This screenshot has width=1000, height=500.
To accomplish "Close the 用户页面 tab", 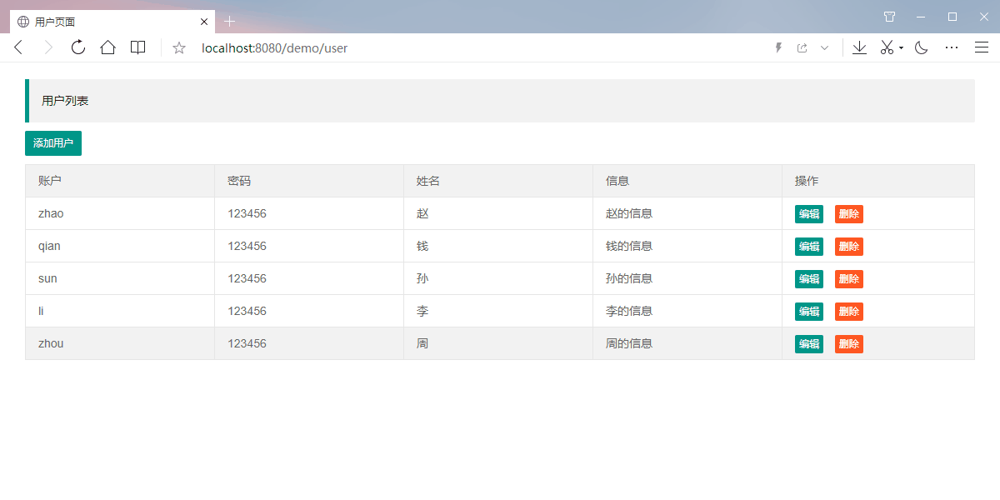I will (204, 22).
